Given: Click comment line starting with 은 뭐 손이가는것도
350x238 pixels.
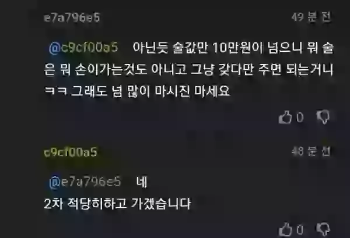Looking at the screenshot, I should [188, 69].
